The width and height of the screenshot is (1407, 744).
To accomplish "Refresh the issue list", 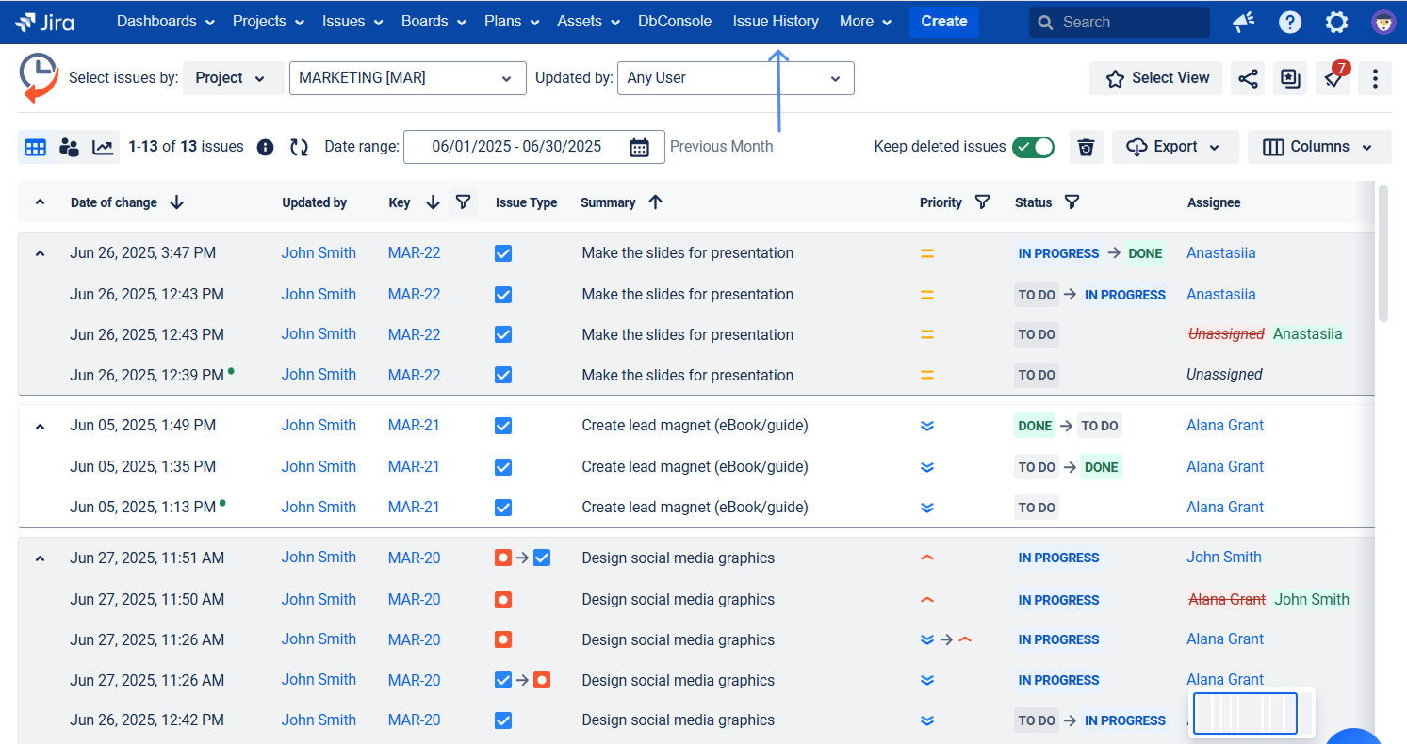I will [300, 147].
